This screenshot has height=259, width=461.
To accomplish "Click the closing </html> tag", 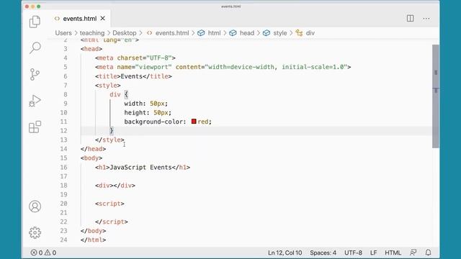I will 93,240.
